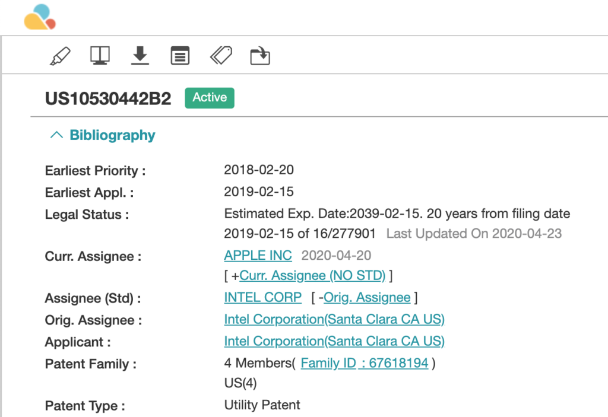Click the patent number US10530442B2
608x417 pixels.
[x=108, y=98]
